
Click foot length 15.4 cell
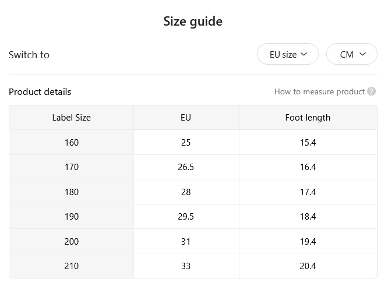[308, 142]
